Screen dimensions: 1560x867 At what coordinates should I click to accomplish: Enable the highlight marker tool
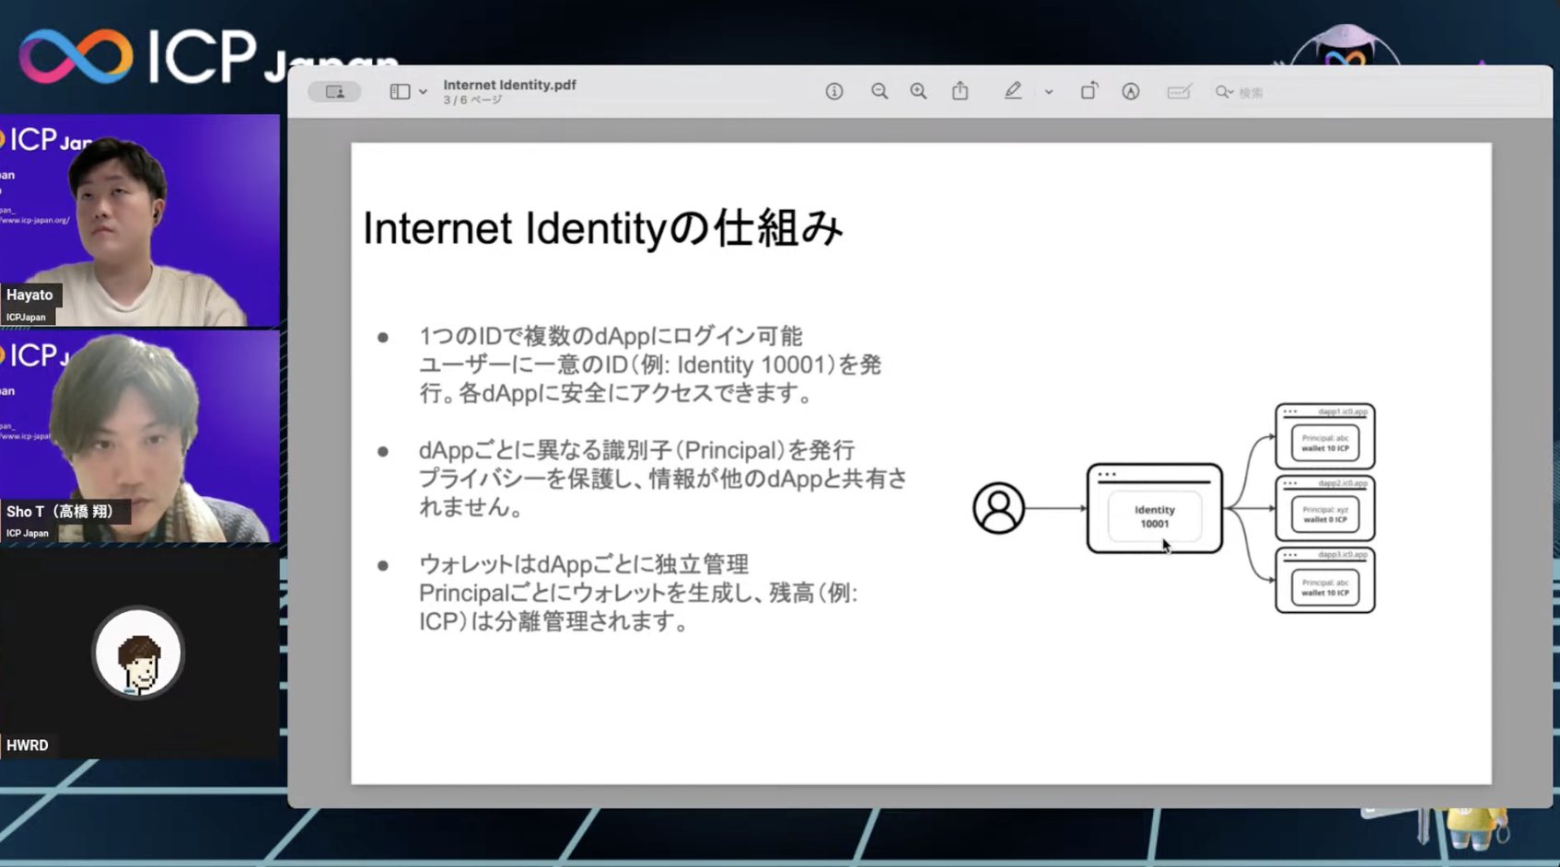(x=1013, y=91)
